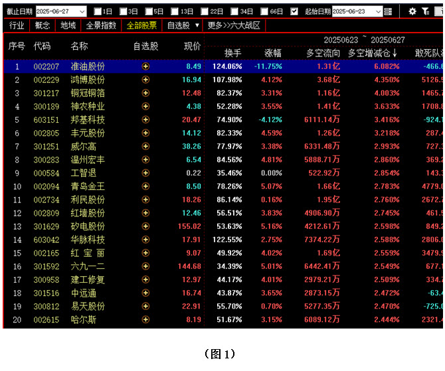Select stock code 002207

coord(46,66)
